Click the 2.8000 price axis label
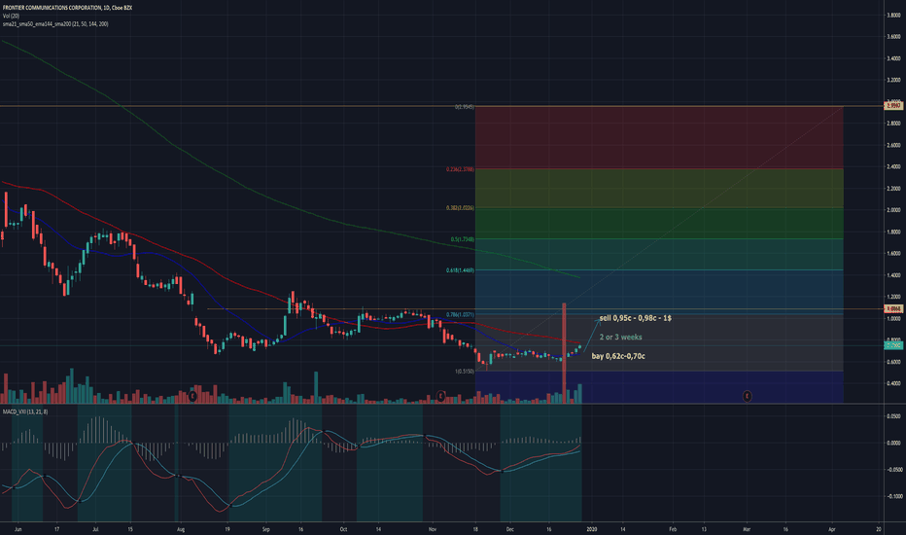The height and width of the screenshot is (535, 906). click(x=894, y=124)
